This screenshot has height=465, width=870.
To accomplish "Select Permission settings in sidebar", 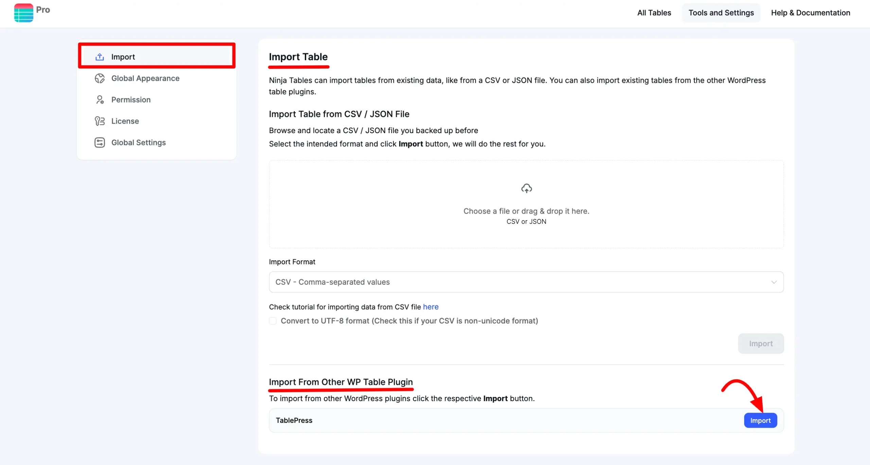I will (x=131, y=100).
